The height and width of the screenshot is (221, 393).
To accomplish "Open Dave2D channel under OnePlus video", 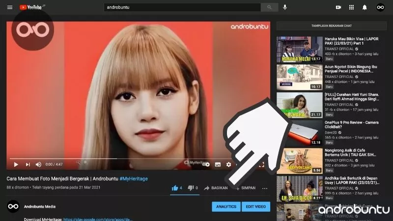I will [x=331, y=133].
